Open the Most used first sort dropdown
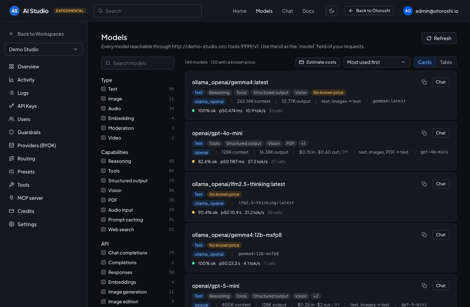 [x=377, y=62]
